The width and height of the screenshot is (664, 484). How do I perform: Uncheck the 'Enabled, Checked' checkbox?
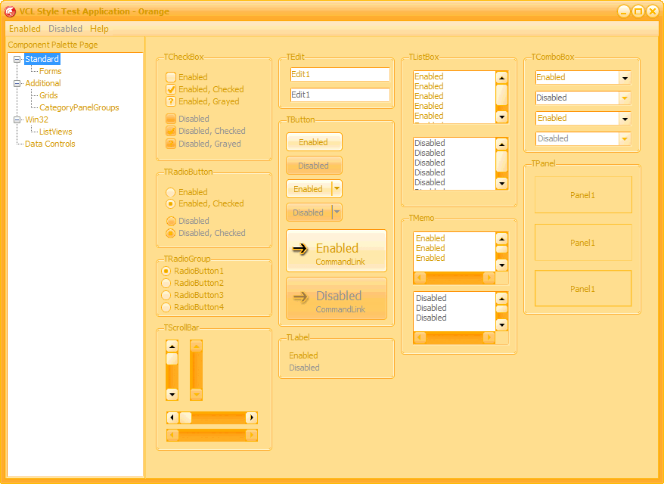click(171, 89)
